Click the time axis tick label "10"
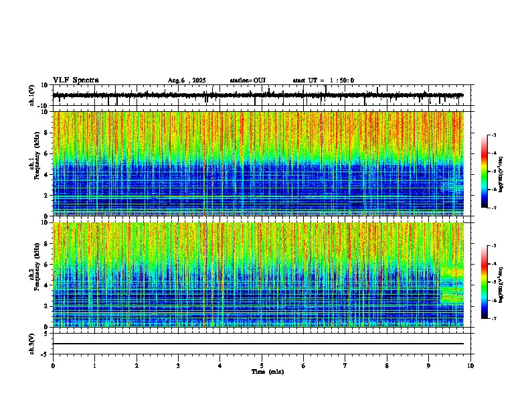This screenshot has height=410, width=530. (x=470, y=366)
